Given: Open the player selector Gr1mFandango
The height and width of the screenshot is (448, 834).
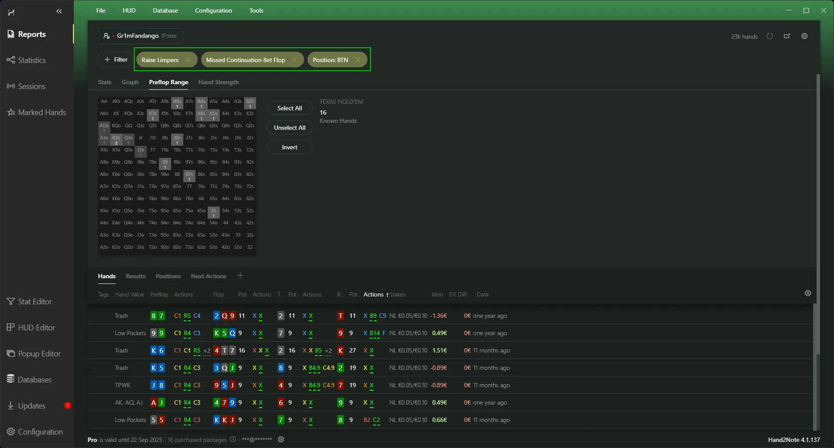Looking at the screenshot, I should pos(140,36).
